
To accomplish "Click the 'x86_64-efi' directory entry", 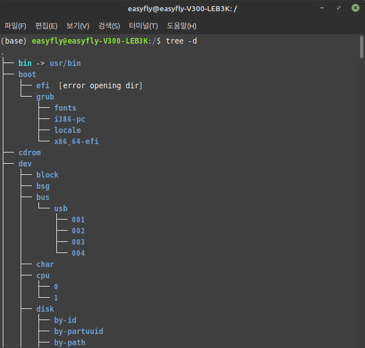I will point(76,142).
